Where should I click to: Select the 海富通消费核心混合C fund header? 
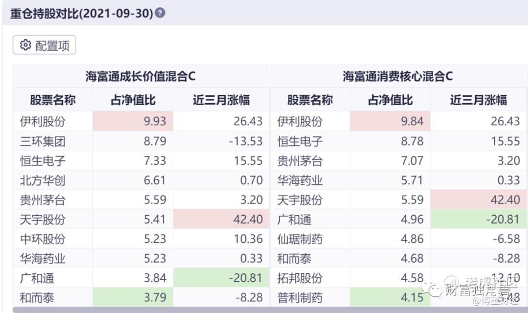(397, 76)
